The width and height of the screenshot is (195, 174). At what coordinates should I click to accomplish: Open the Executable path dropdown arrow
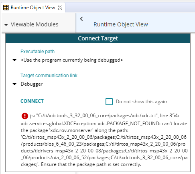click(x=14, y=60)
